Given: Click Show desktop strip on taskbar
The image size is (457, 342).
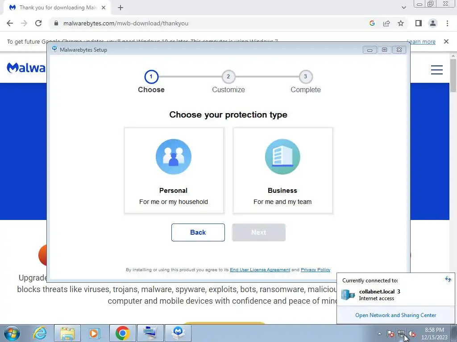Looking at the screenshot, I should coord(454,333).
